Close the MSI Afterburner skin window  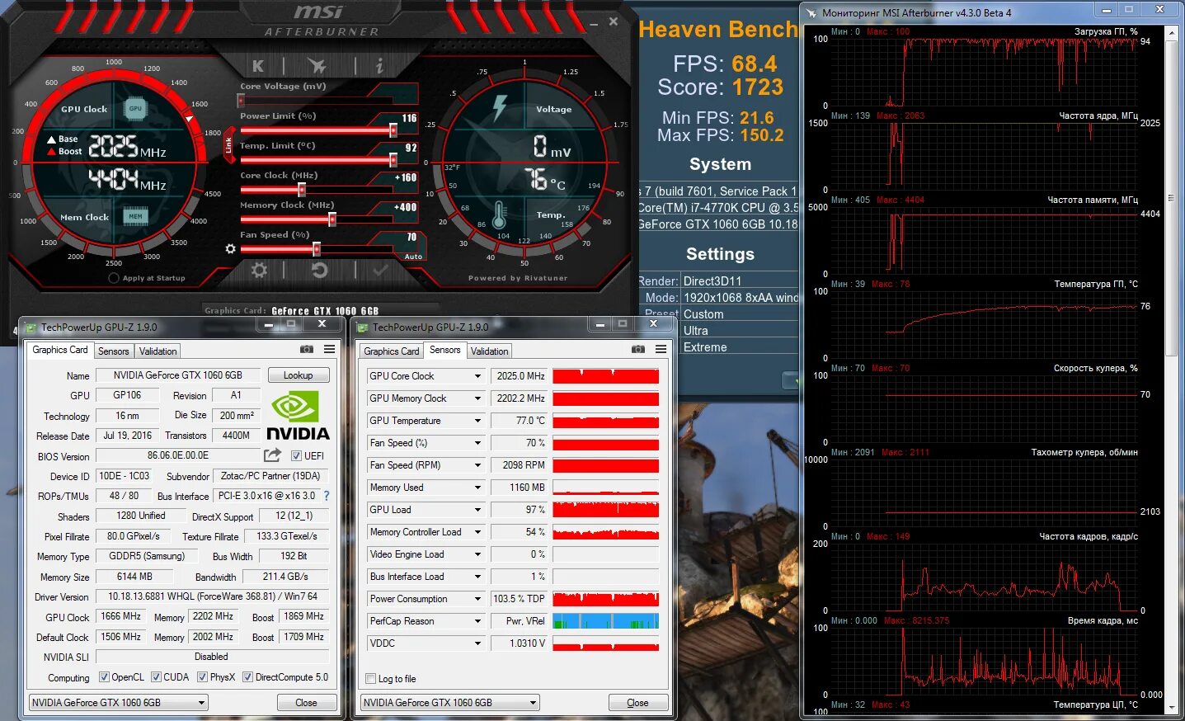pos(614,21)
